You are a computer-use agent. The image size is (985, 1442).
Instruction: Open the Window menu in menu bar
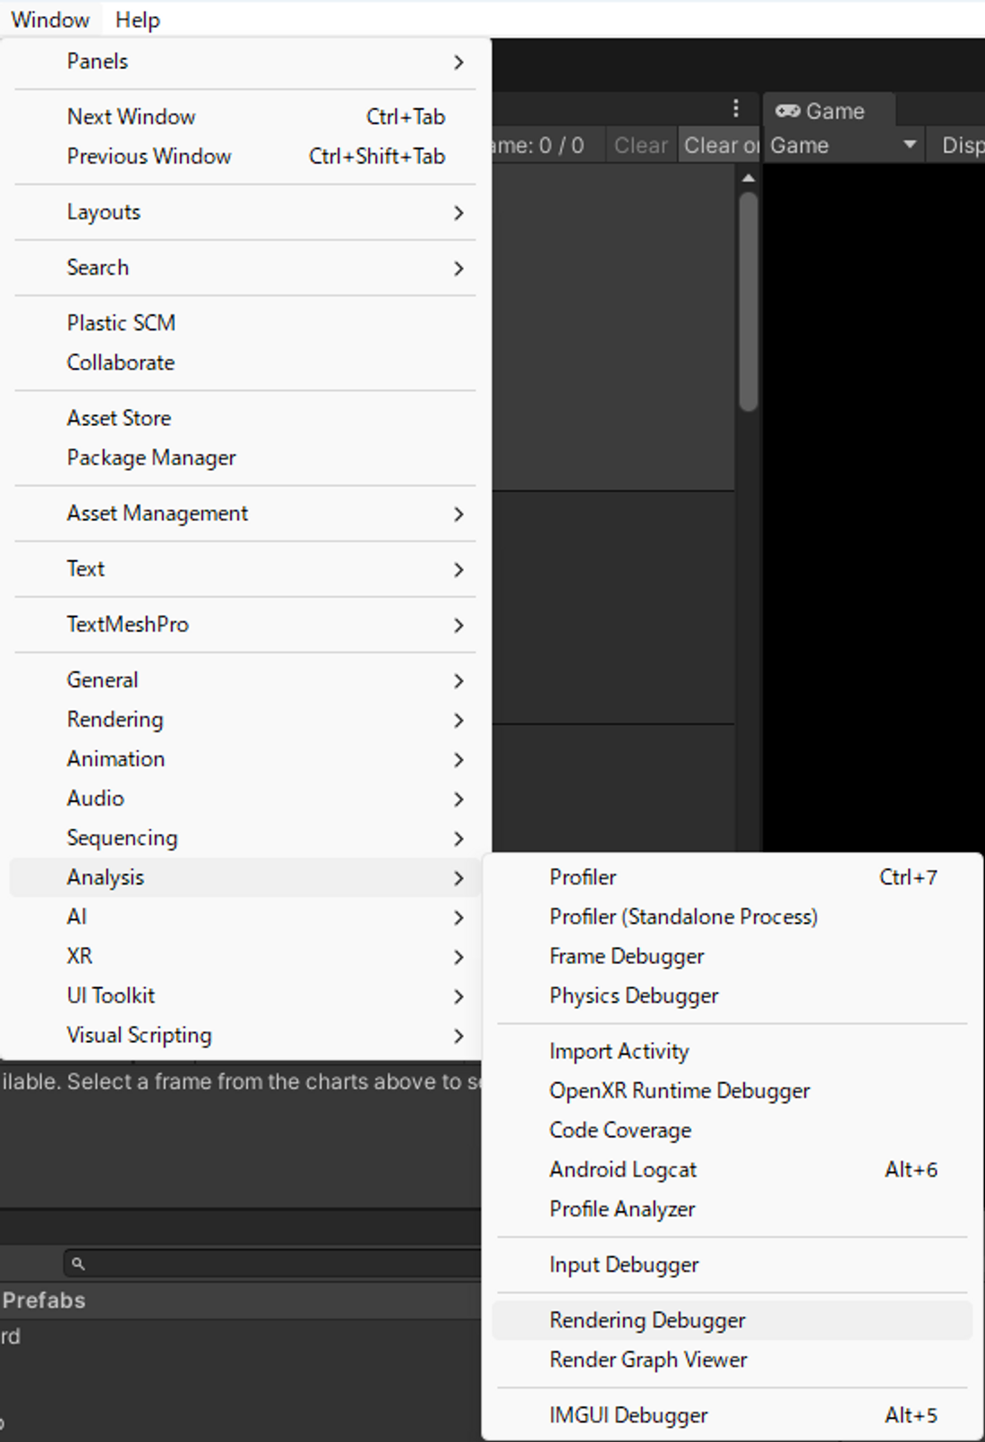point(50,20)
